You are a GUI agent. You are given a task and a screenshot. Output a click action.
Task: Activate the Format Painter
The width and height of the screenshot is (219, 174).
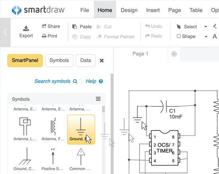pos(116,37)
